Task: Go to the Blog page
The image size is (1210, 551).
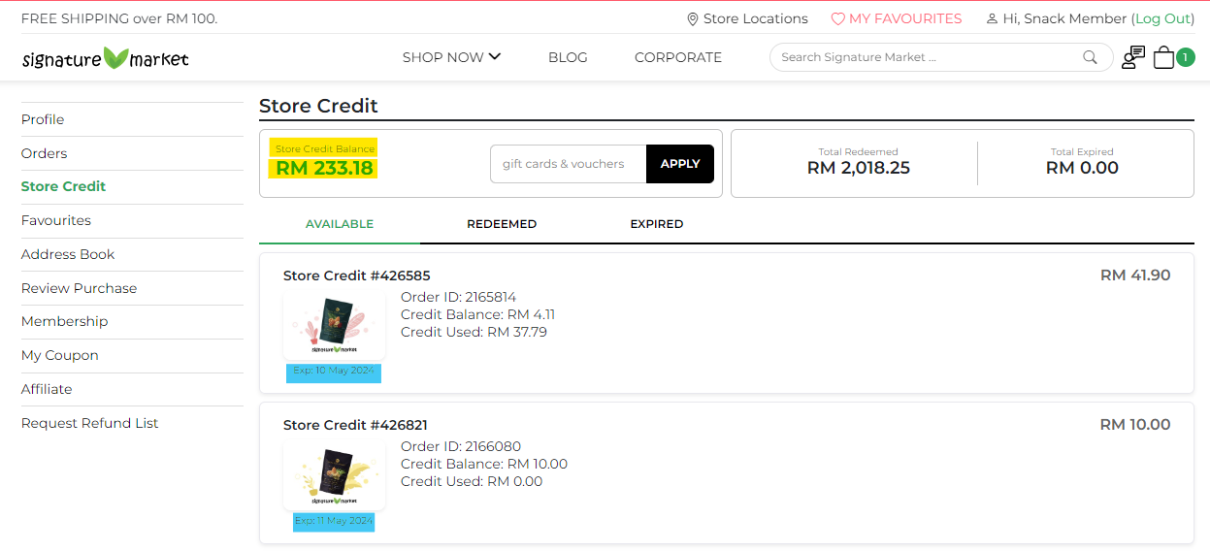Action: coord(568,57)
